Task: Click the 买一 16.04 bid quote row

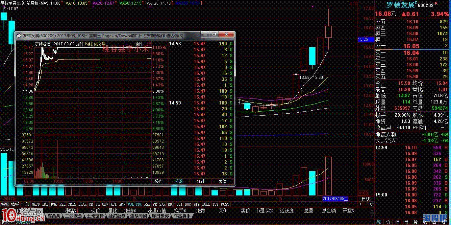Action: click(412, 53)
